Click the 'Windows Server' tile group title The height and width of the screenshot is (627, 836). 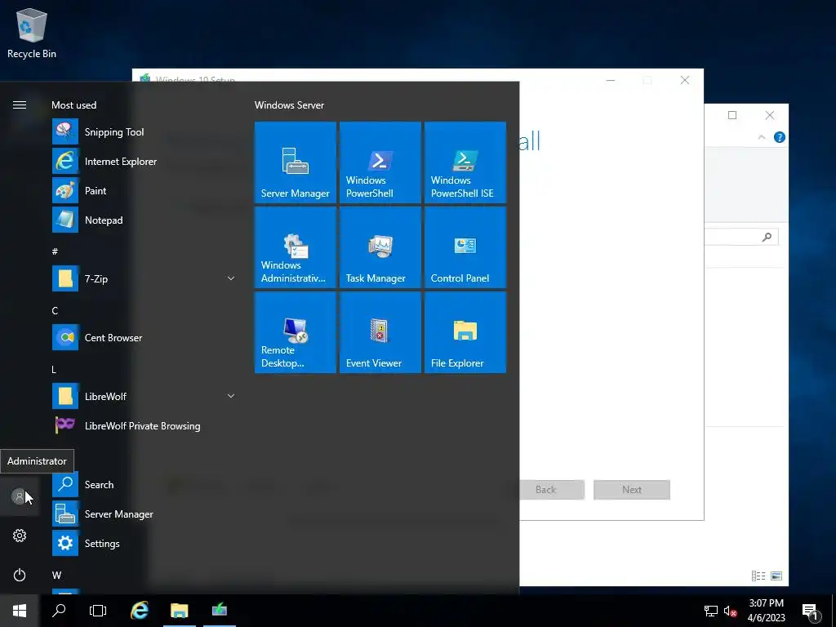point(289,105)
